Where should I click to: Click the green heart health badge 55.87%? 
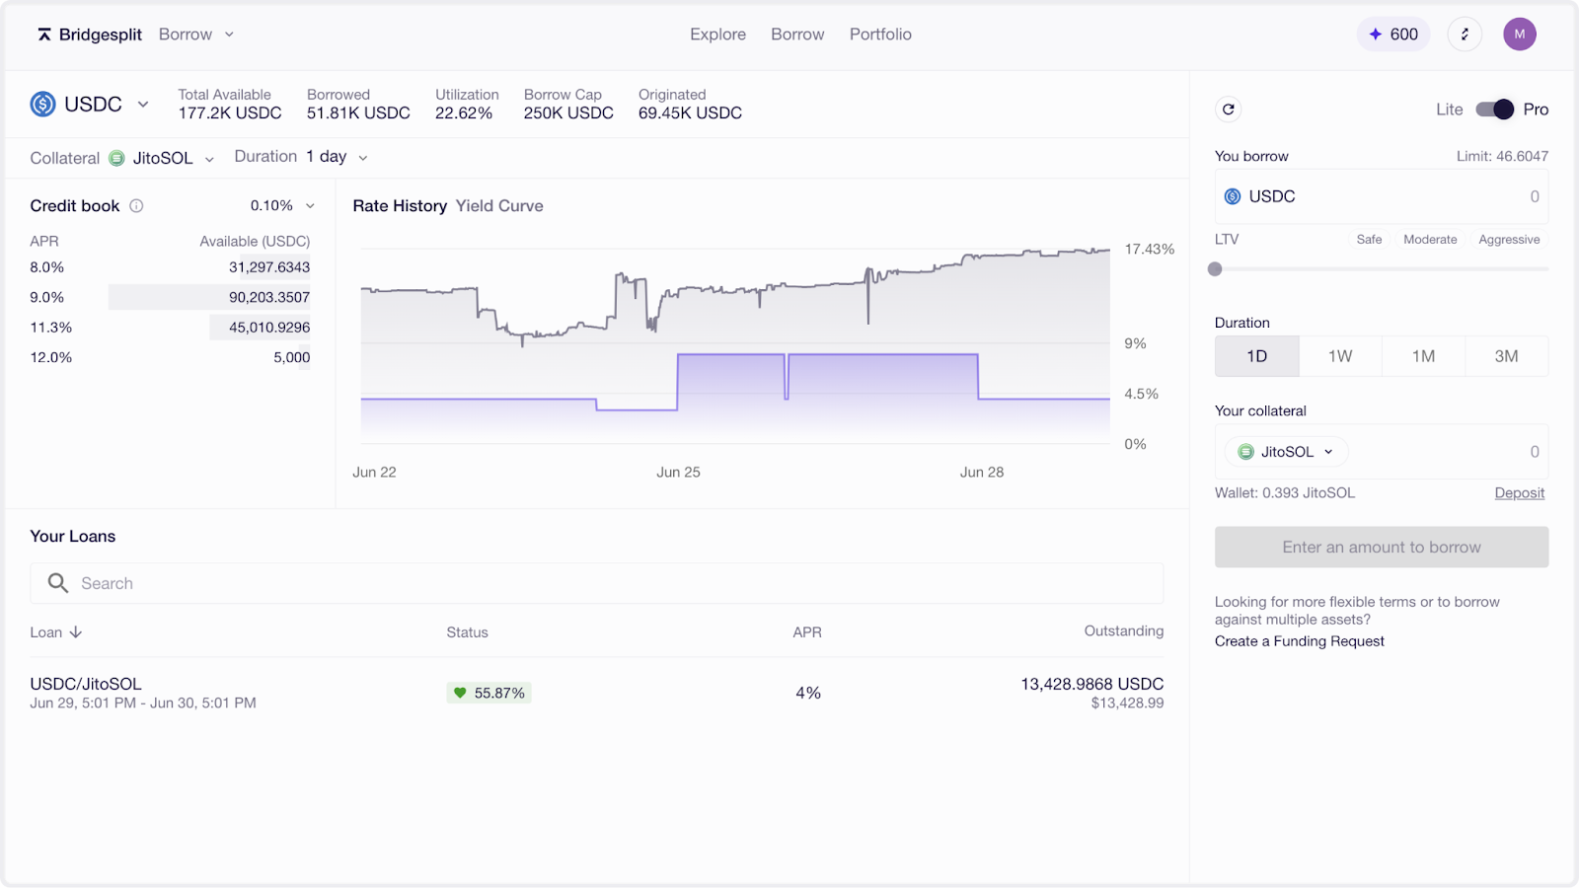[x=489, y=693]
